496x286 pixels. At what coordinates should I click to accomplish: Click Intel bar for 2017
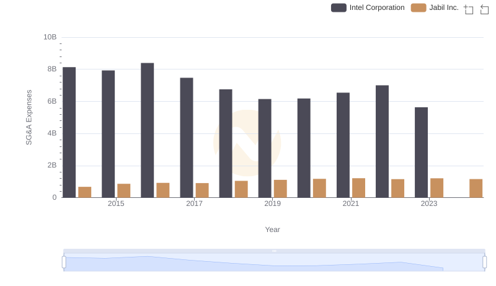(x=187, y=138)
